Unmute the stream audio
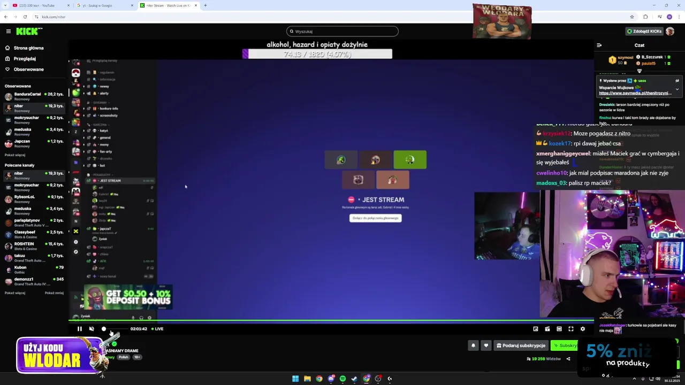This screenshot has width=685, height=385. click(92, 329)
